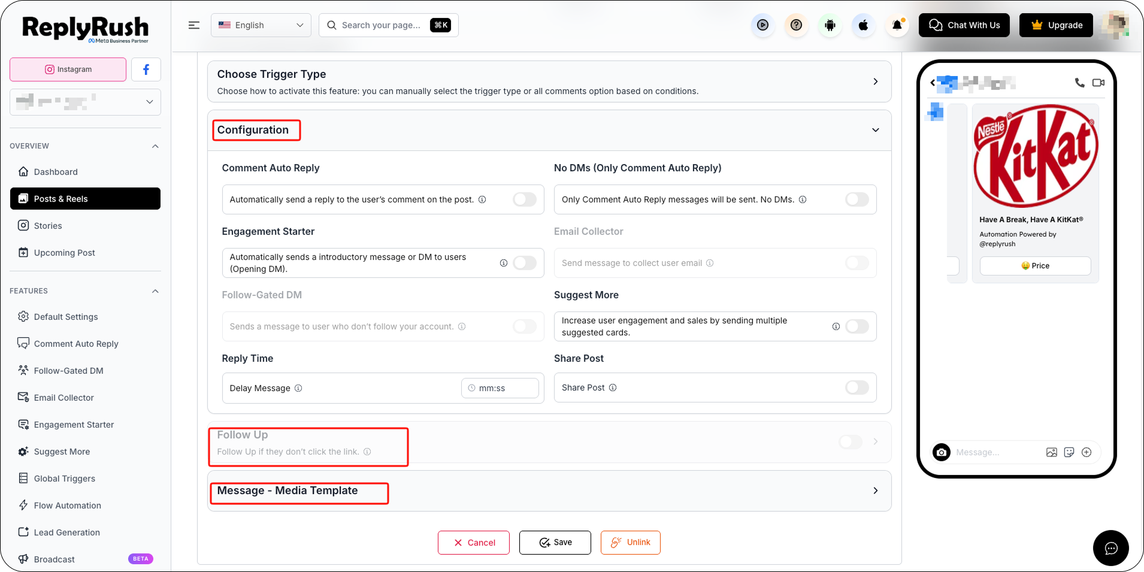Open Chat With Us

pyautogui.click(x=964, y=25)
